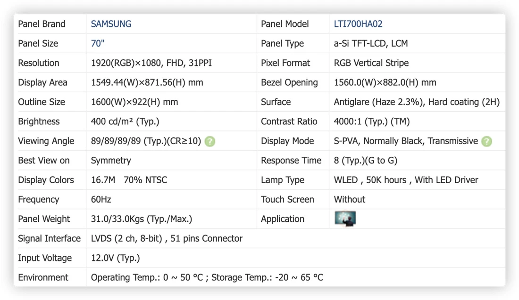The image size is (519, 300).
Task: Select the text "89/89/89/89 (Typ.)(CR≥10)"
Action: pyautogui.click(x=146, y=141)
